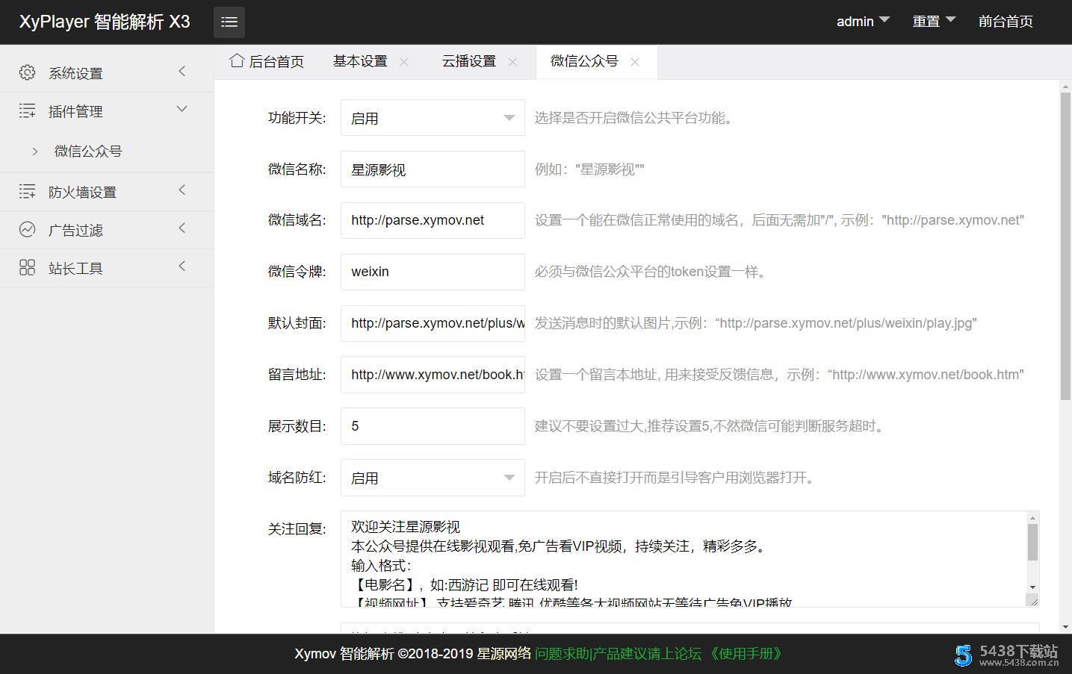Image resolution: width=1072 pixels, height=674 pixels.
Task: Click the 防火墙设置 sidebar icon
Action: (x=28, y=192)
